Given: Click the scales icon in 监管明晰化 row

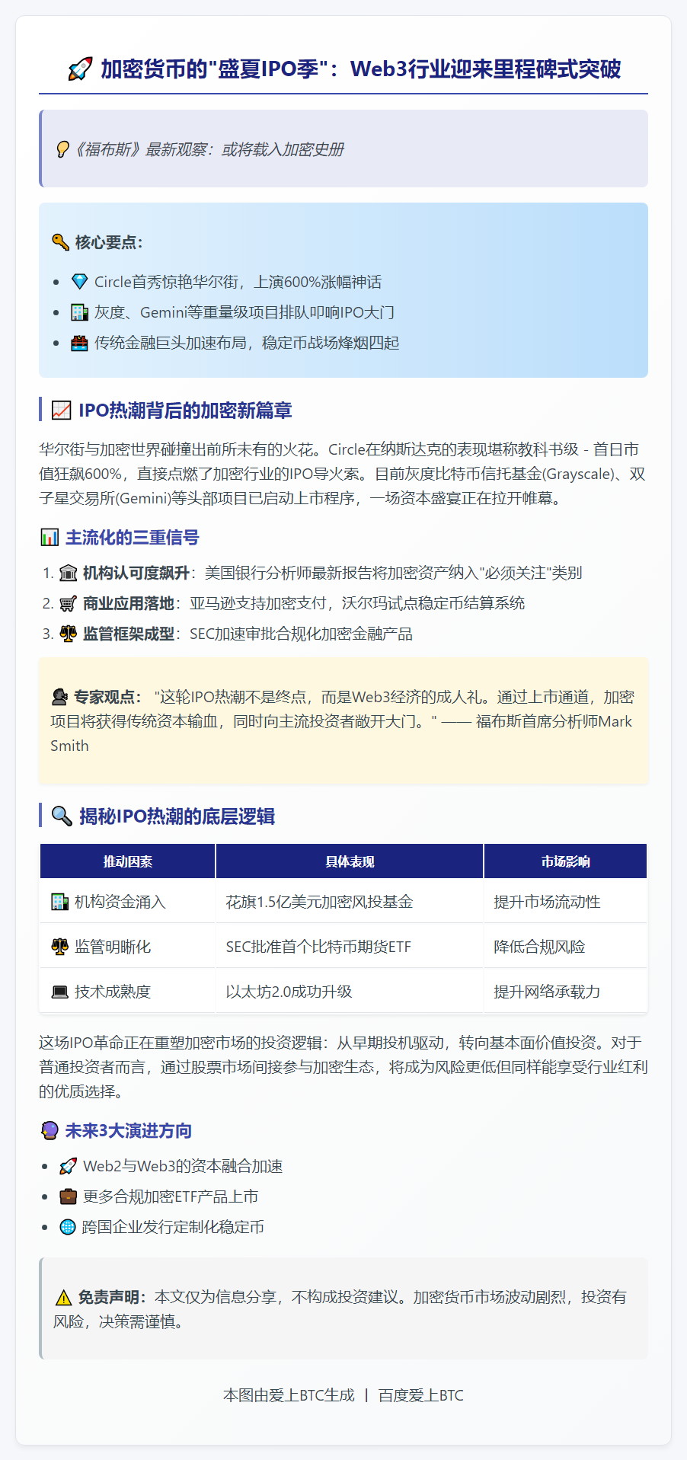Looking at the screenshot, I should pos(59,947).
